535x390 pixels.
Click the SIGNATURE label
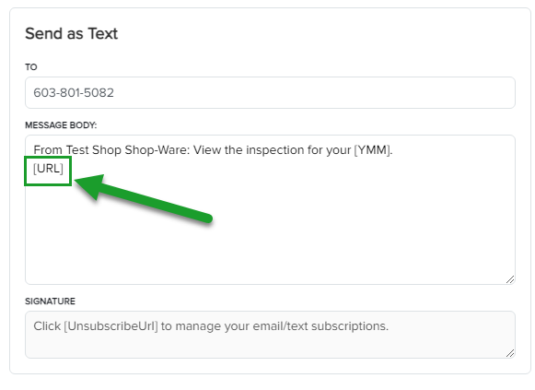[50, 301]
